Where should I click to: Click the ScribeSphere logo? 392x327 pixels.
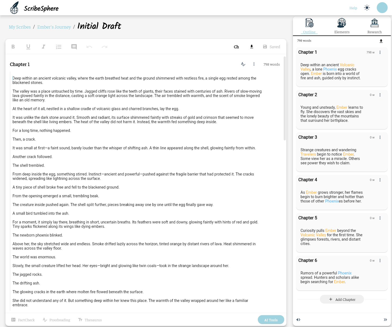pyautogui.click(x=34, y=8)
